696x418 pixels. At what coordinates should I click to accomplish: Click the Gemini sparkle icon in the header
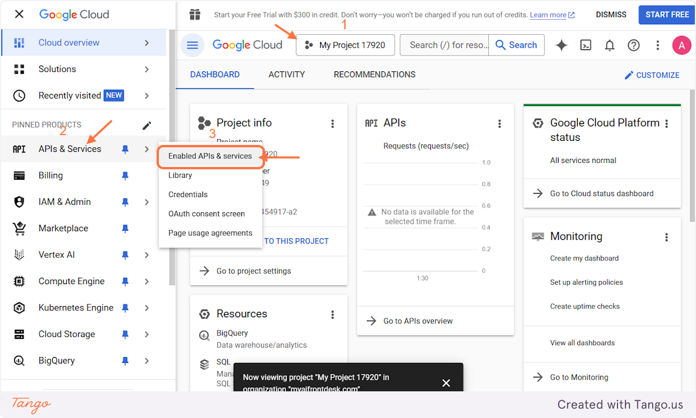click(x=561, y=45)
